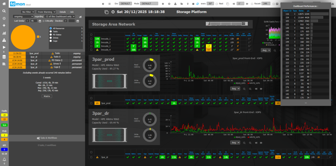Open the No Filter dropdown
336x166 pixels.
tap(28, 12)
